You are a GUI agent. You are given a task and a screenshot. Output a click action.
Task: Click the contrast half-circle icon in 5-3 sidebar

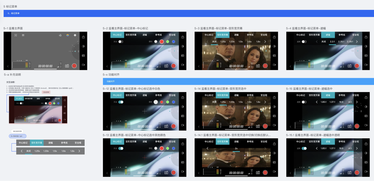tap(274, 46)
